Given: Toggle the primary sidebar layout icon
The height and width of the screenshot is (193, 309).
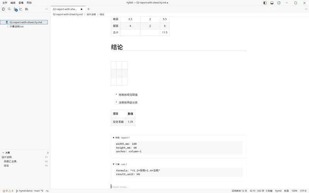Looking at the screenshot, I should pyautogui.click(x=265, y=3).
